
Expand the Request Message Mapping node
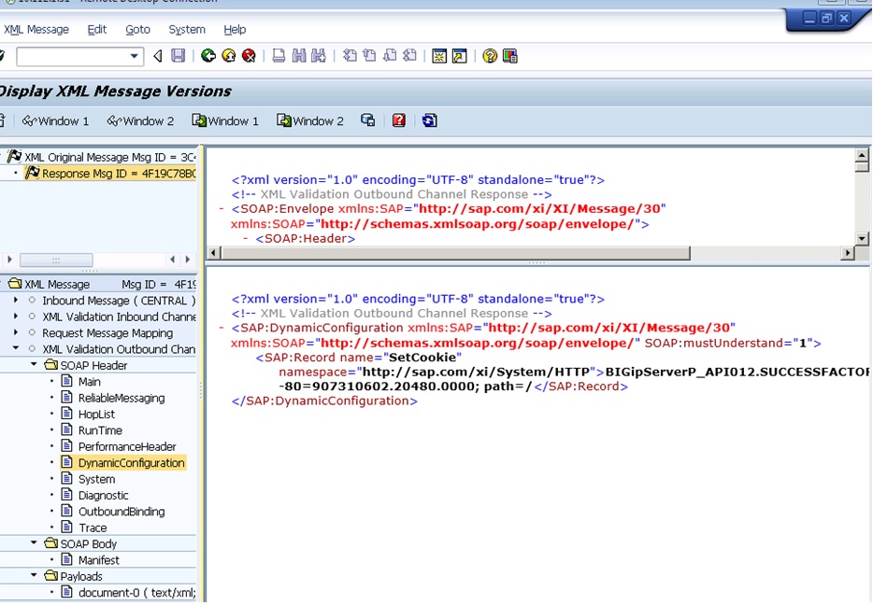16,332
